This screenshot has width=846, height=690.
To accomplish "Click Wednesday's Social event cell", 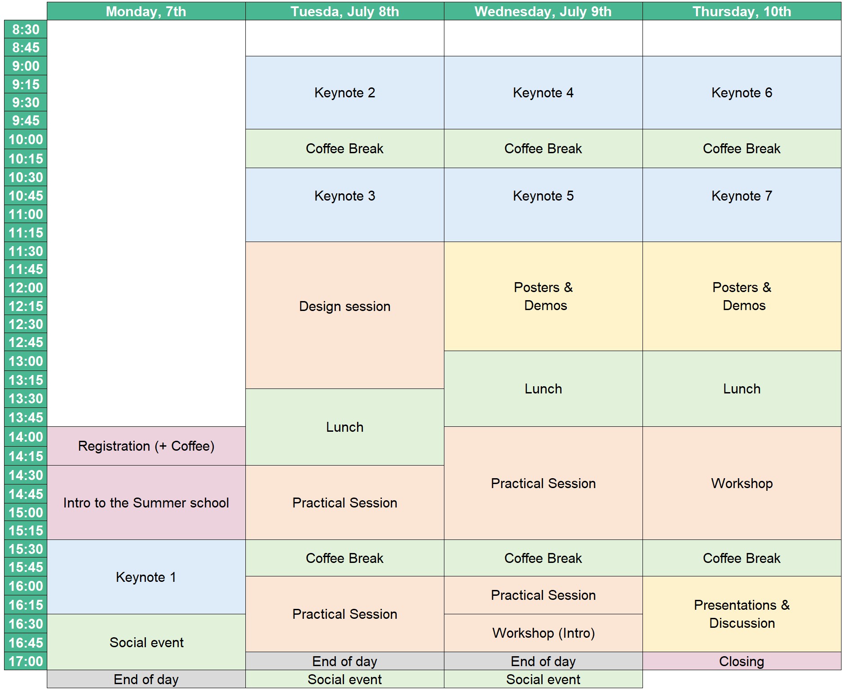I will [543, 679].
